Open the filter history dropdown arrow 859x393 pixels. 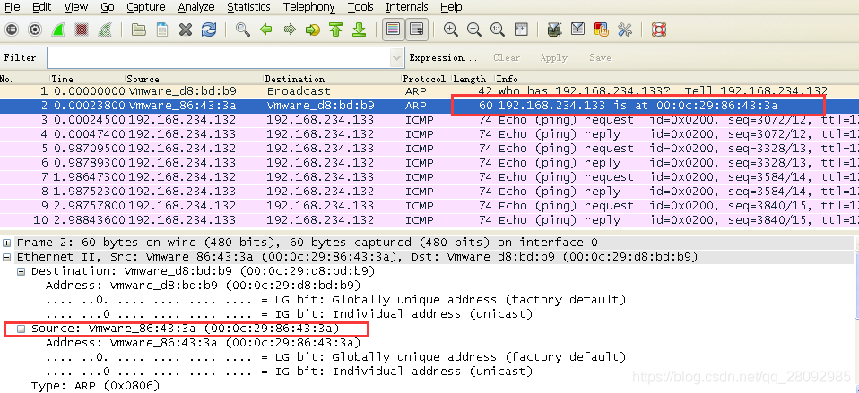pyautogui.click(x=396, y=57)
